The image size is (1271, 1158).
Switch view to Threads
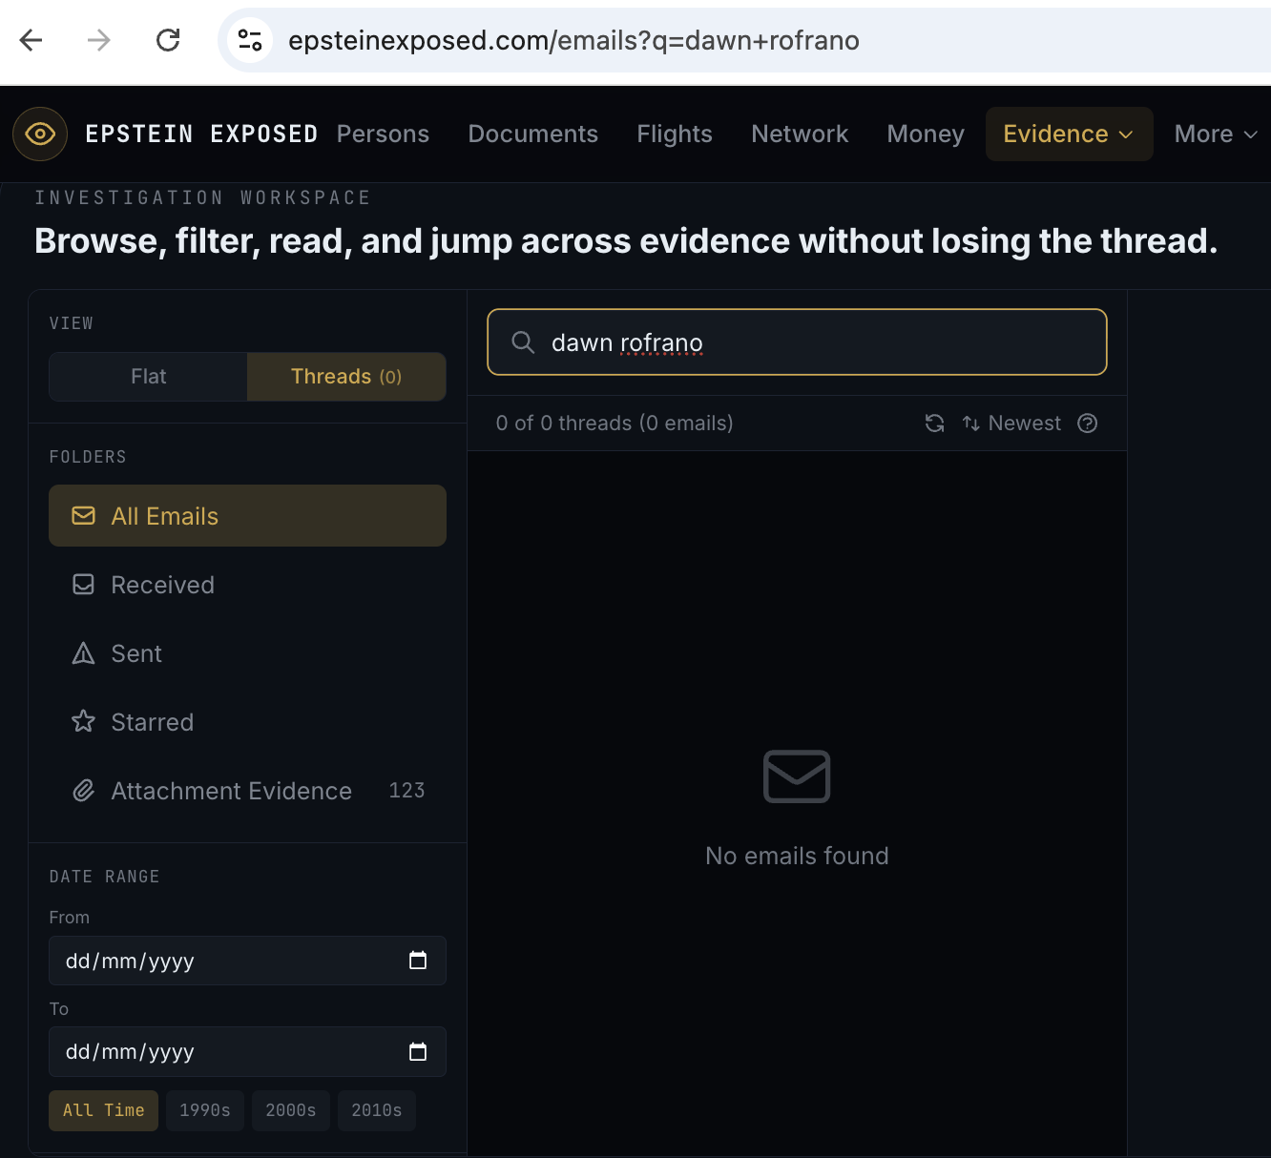point(345,377)
